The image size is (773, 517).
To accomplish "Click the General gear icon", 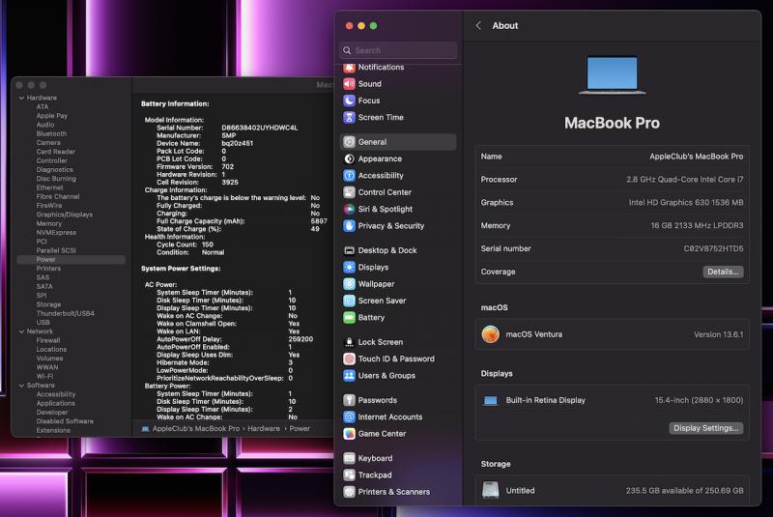I will (x=349, y=142).
